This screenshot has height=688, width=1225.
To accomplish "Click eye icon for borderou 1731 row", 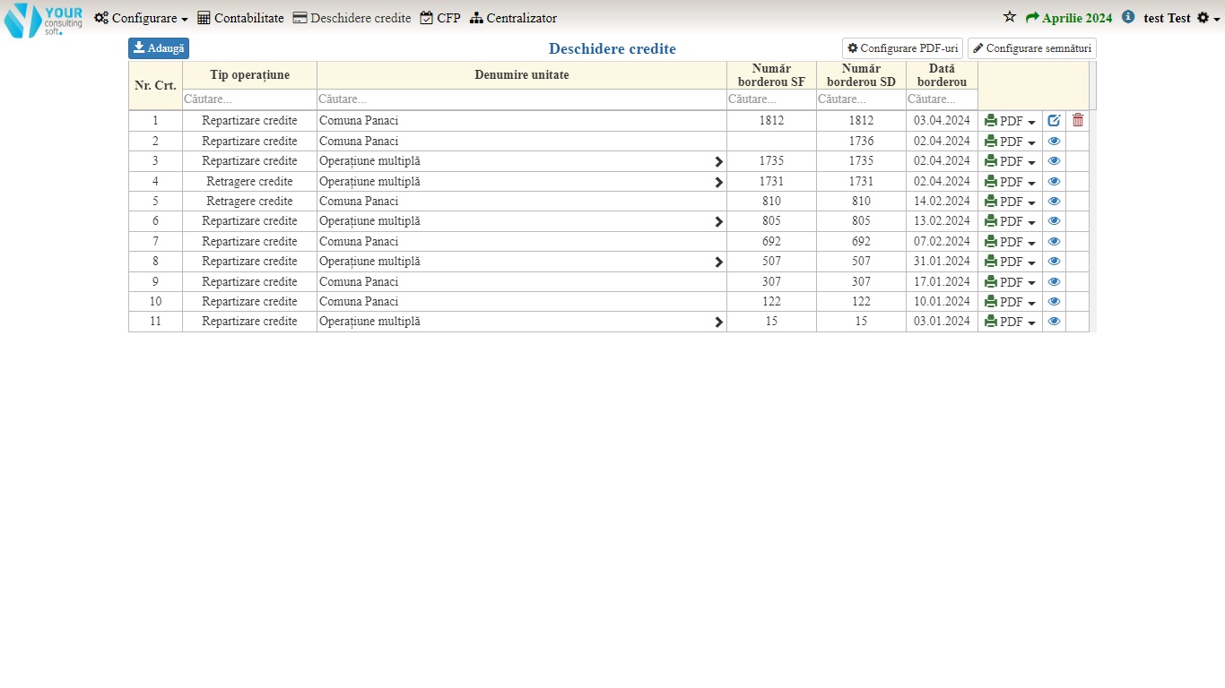I will click(x=1054, y=182).
